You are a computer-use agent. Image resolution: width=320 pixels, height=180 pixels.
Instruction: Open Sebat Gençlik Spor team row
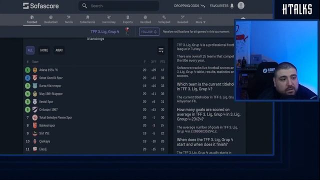95,78
